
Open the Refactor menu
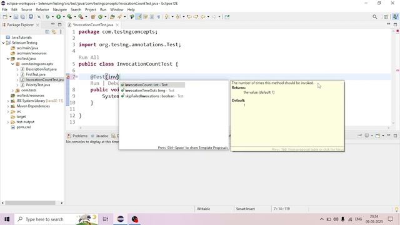pos(42,9)
